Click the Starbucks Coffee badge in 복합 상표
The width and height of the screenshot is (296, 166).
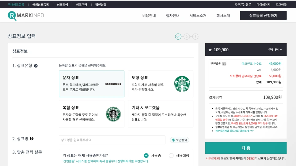coord(113,114)
